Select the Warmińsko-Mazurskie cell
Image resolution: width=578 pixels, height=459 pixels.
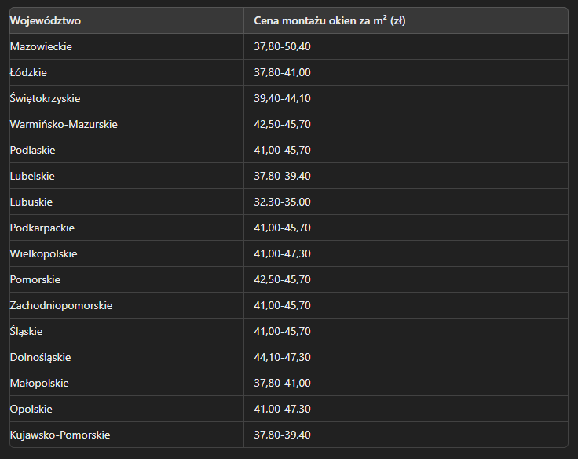(x=64, y=124)
